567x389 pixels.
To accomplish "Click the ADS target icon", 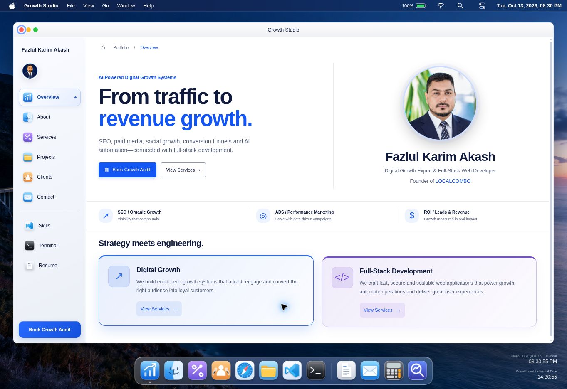I will point(263,216).
